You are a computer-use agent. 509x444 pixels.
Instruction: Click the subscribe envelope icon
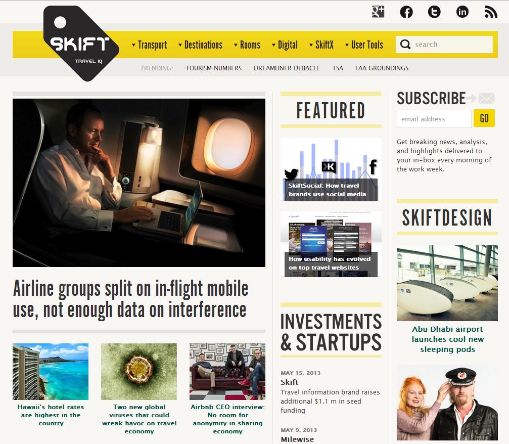pos(486,98)
